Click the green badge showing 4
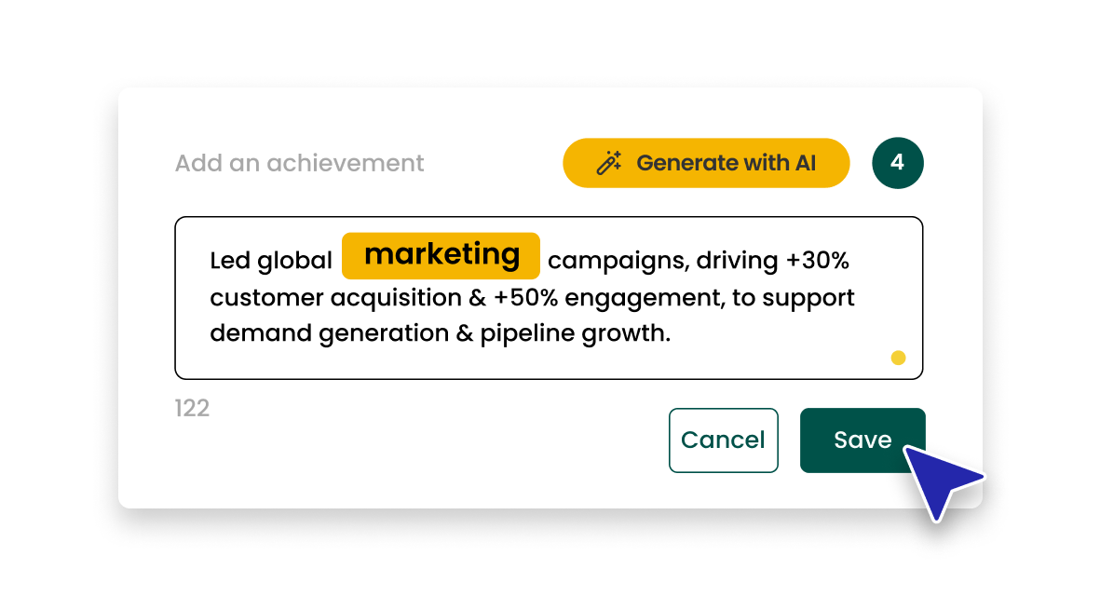 [897, 163]
